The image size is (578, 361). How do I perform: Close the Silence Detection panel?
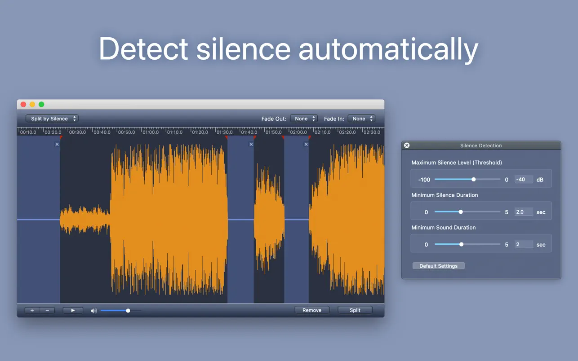[407, 145]
